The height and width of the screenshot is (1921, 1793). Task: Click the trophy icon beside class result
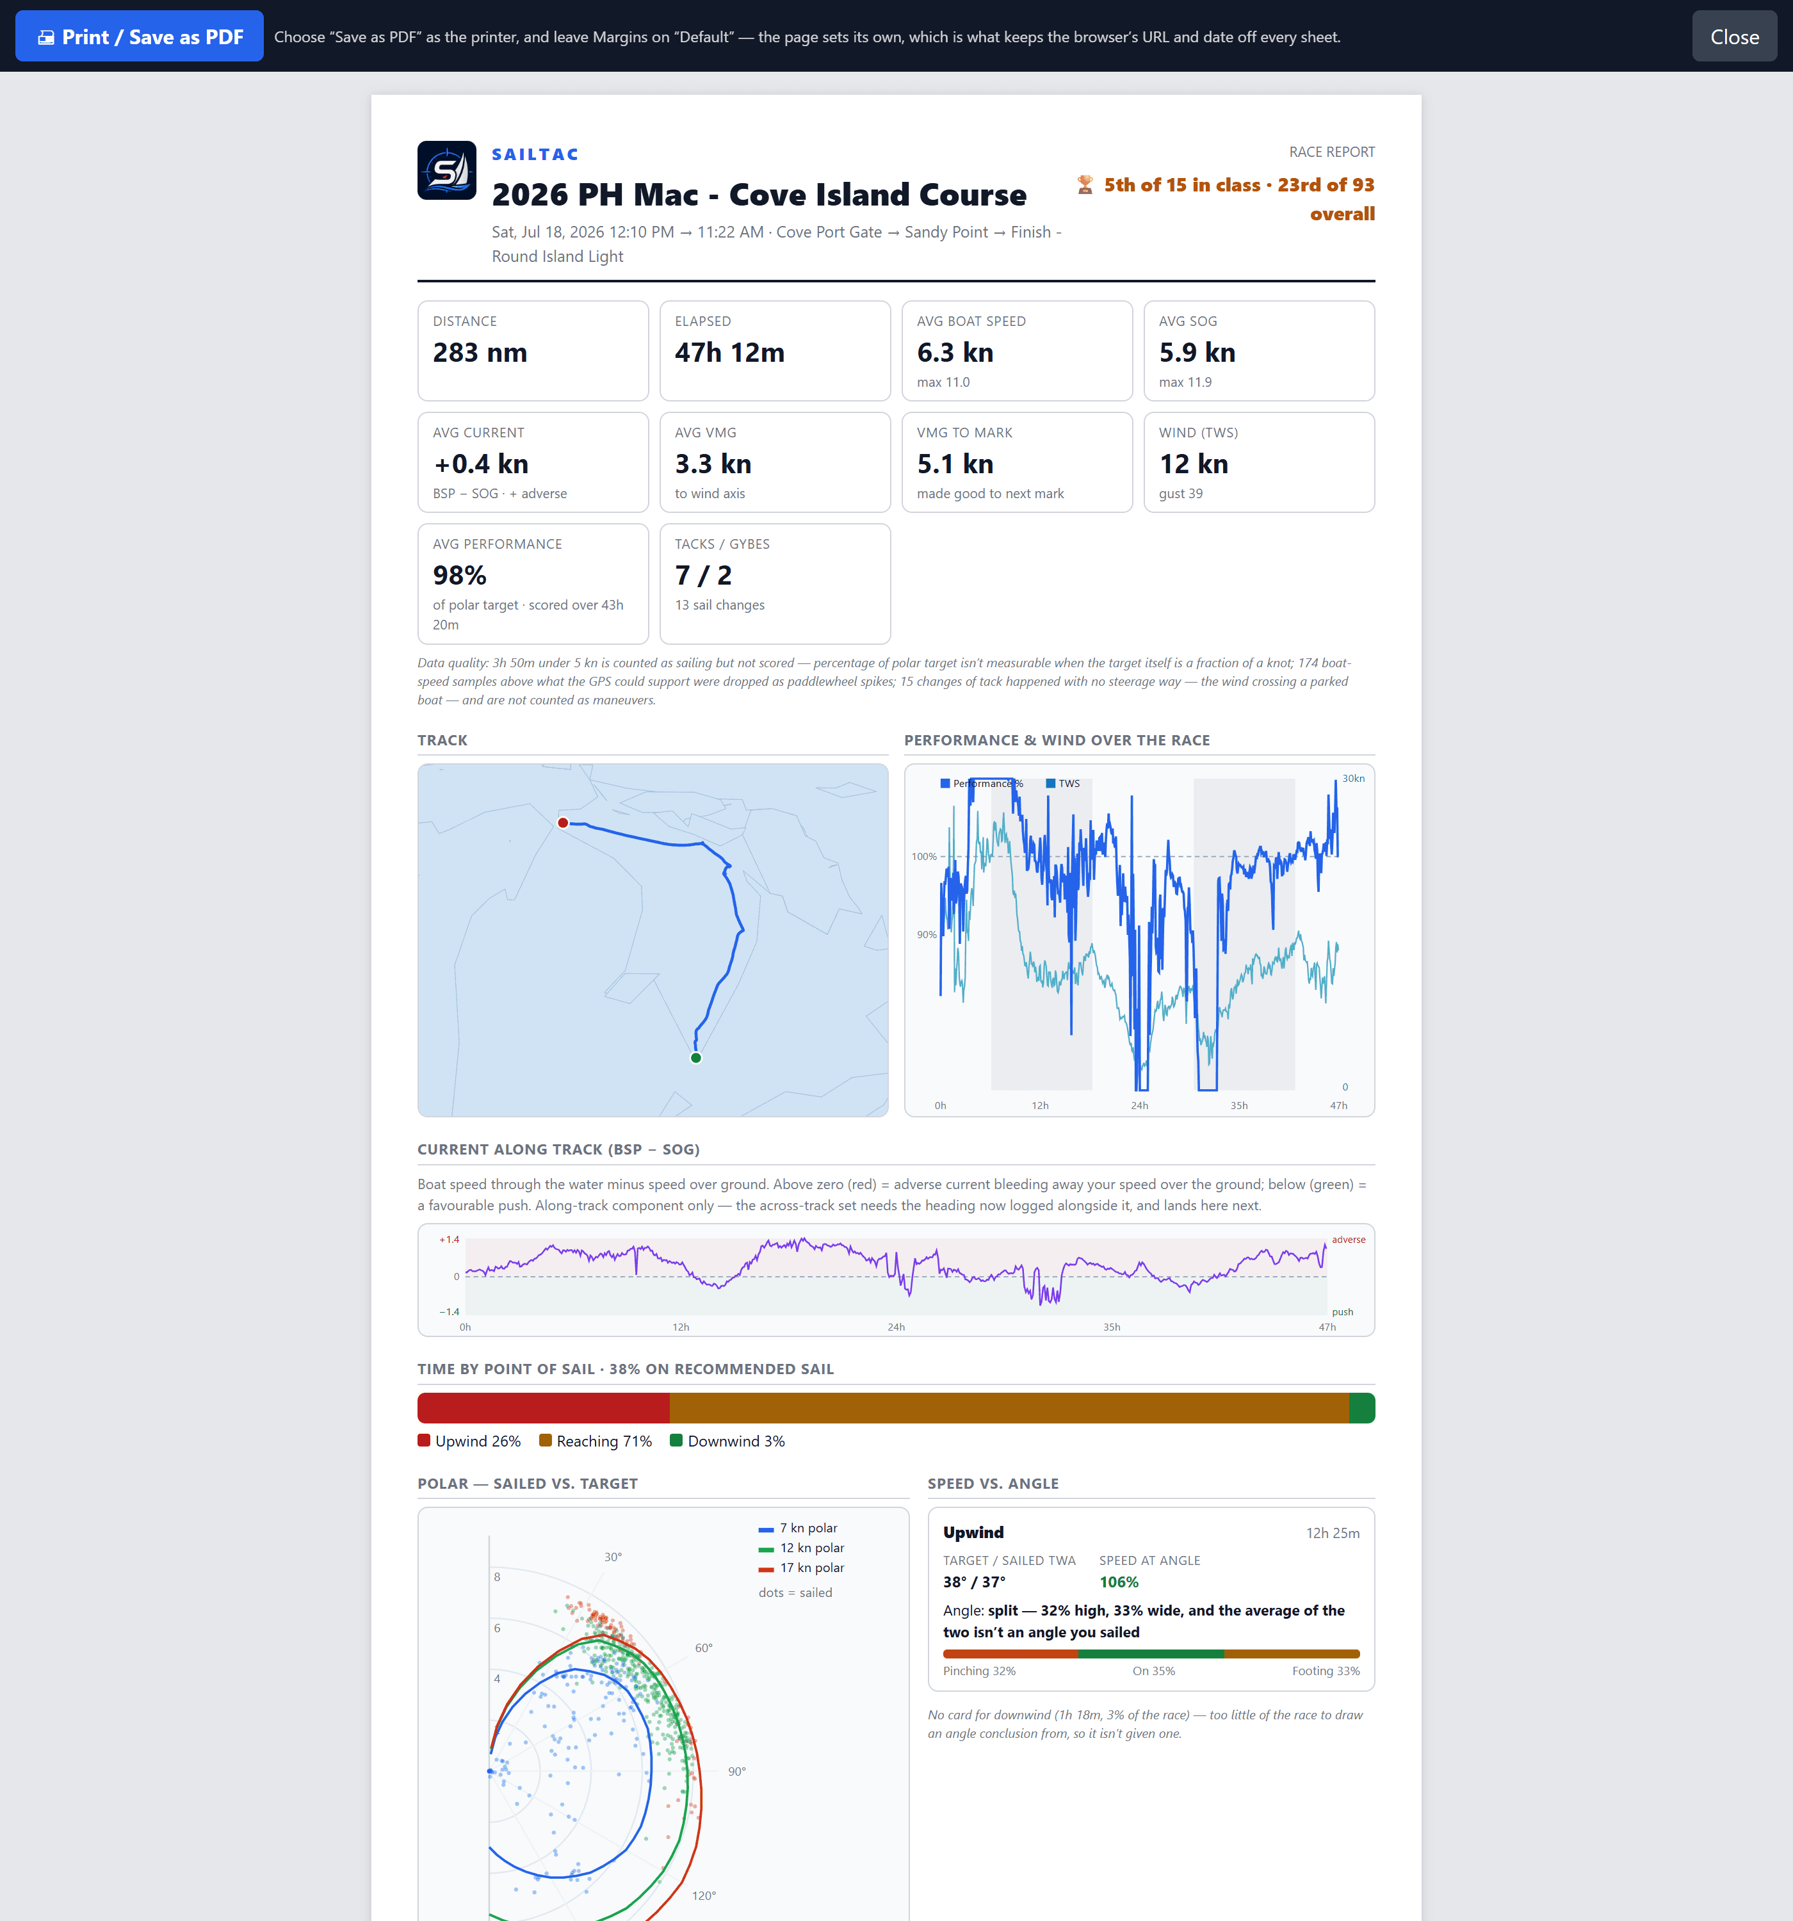pos(1085,184)
